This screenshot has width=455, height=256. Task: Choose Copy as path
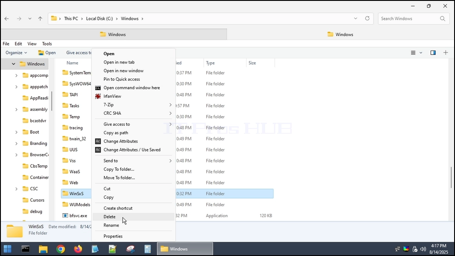pos(134,133)
